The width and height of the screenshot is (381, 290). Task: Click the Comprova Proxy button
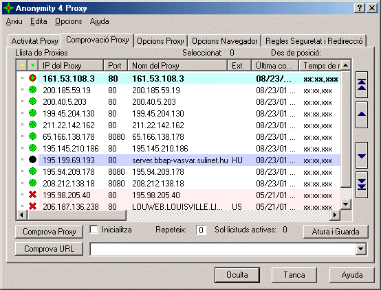click(x=49, y=232)
